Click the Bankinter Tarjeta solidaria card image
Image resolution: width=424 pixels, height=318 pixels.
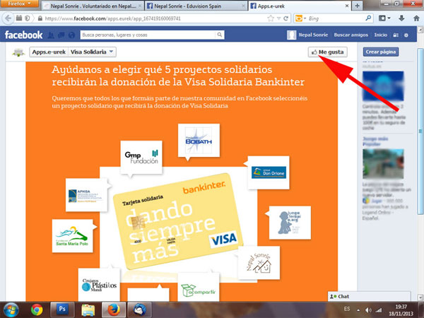click(178, 221)
